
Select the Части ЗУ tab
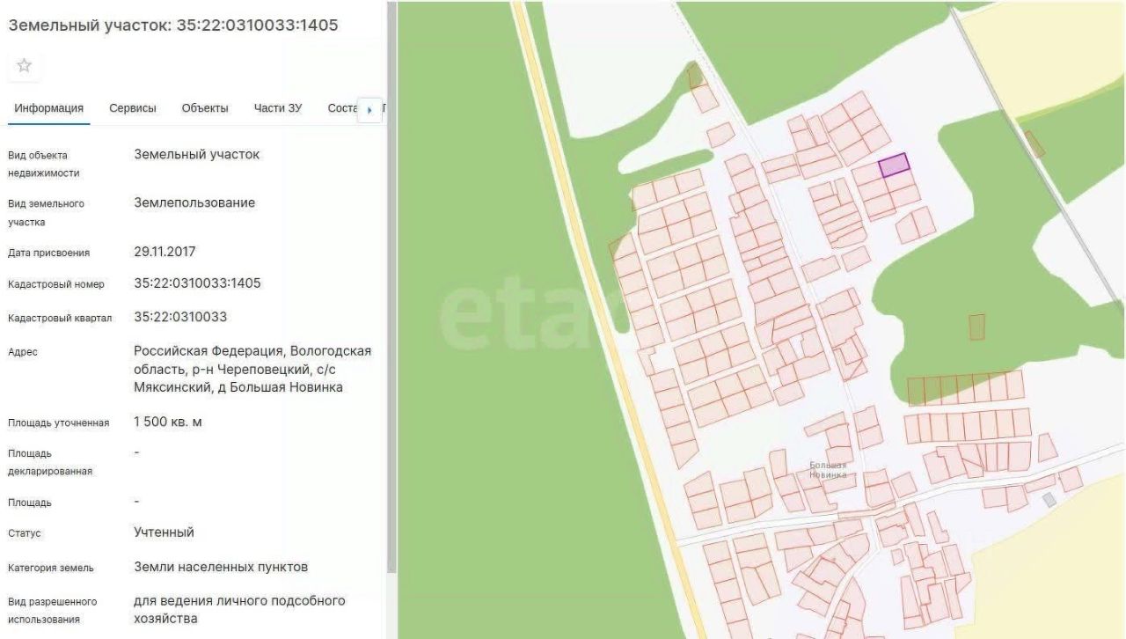(278, 108)
